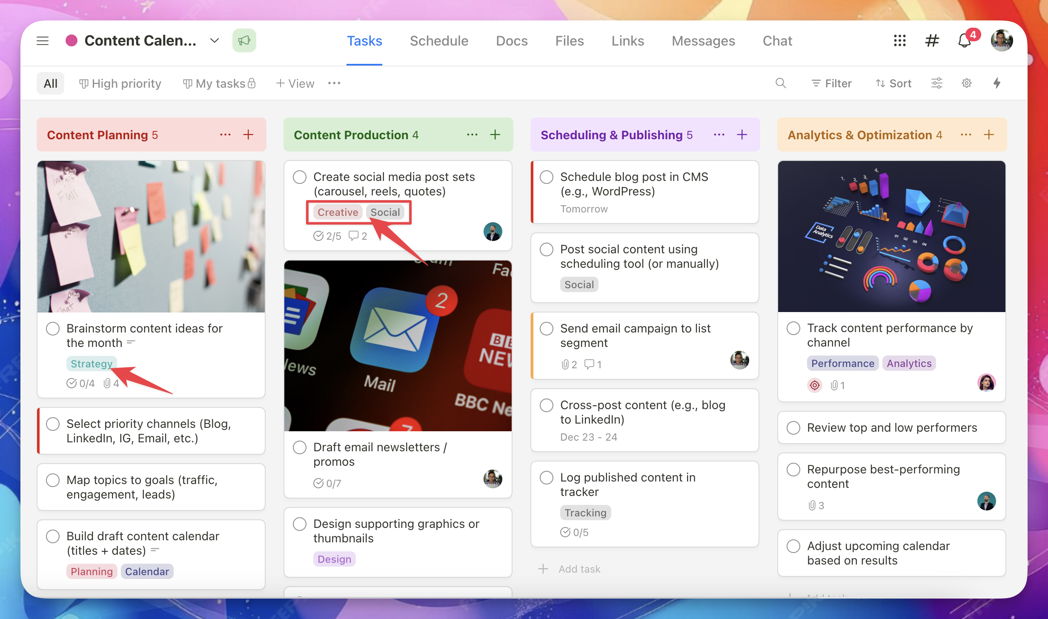Click the search magnifier icon
Image resolution: width=1048 pixels, height=619 pixels.
[x=780, y=83]
